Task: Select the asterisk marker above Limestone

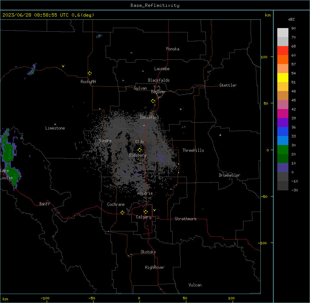Action: tap(55, 124)
